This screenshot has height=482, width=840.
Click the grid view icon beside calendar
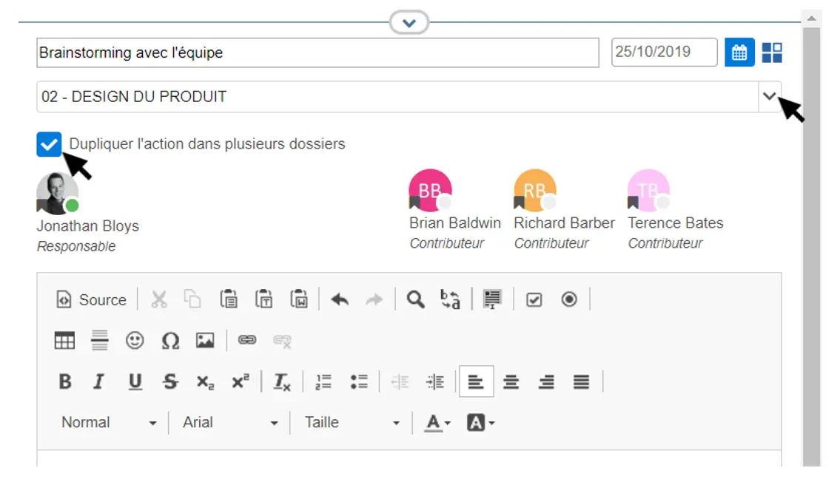point(772,52)
